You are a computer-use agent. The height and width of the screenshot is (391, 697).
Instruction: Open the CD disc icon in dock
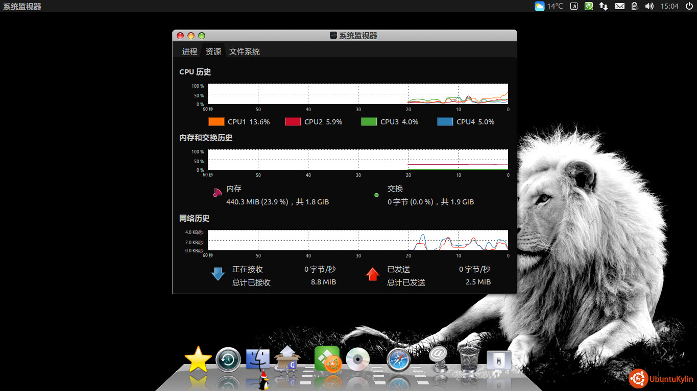point(357,360)
